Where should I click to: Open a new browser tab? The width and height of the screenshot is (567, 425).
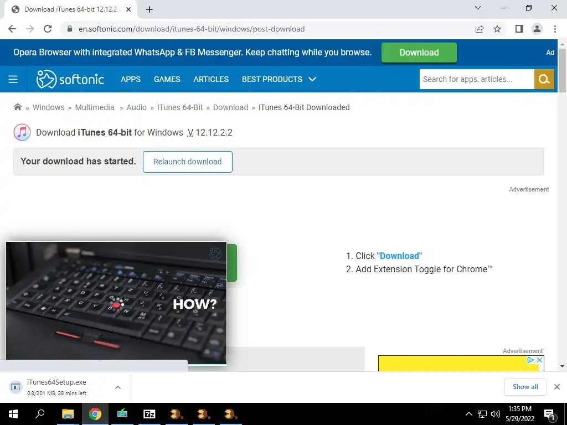click(x=150, y=9)
